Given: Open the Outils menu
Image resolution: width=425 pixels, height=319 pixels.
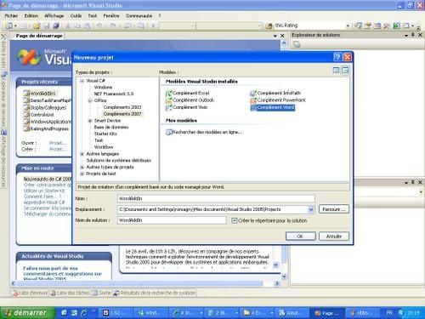Looking at the screenshot, I should (76, 16).
